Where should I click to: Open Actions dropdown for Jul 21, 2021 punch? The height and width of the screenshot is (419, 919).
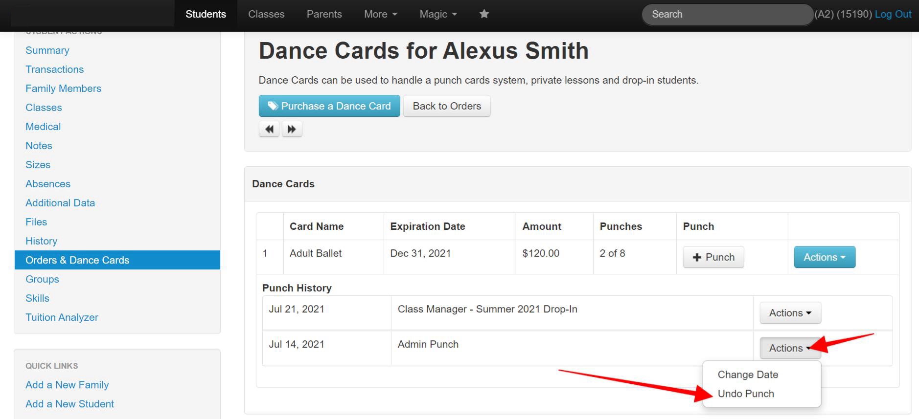point(790,313)
